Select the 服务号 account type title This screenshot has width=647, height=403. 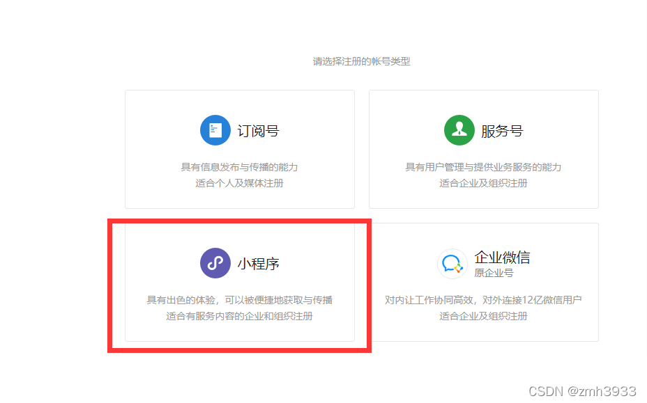tap(502, 131)
